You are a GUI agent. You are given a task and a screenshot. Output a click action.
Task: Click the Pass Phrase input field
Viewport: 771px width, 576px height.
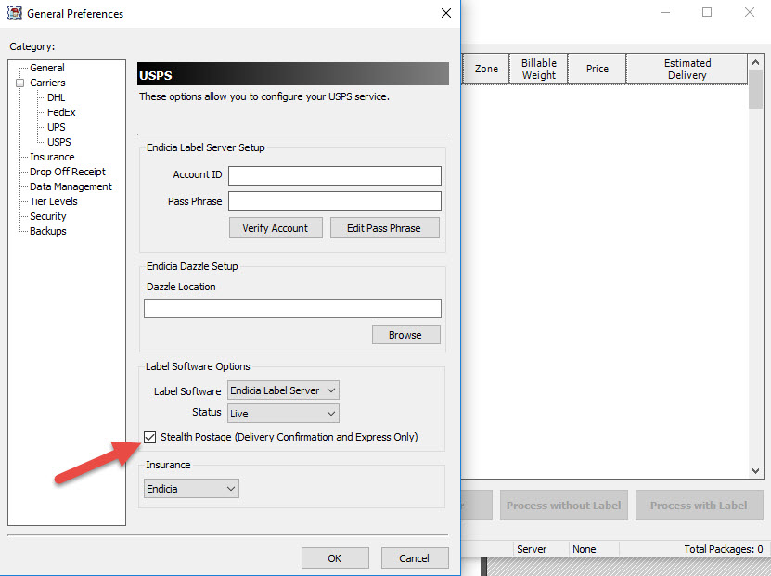point(335,200)
